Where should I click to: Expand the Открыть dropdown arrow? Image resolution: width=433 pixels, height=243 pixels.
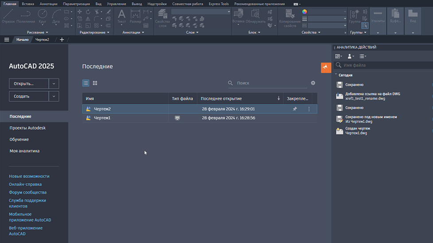coord(54,84)
